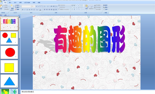This screenshot has height=94, width=155.
Task: Toggle text Shadow formatting
Action: coord(32,10)
